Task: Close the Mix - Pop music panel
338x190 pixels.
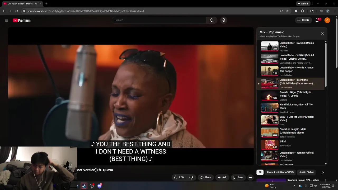Action: (x=322, y=34)
